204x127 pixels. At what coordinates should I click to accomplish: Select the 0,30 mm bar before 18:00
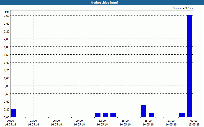tap(144, 111)
